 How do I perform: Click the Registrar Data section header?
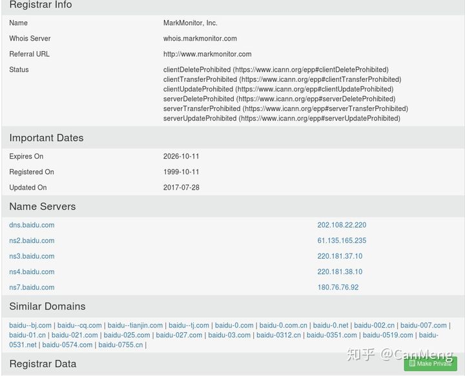pos(43,364)
